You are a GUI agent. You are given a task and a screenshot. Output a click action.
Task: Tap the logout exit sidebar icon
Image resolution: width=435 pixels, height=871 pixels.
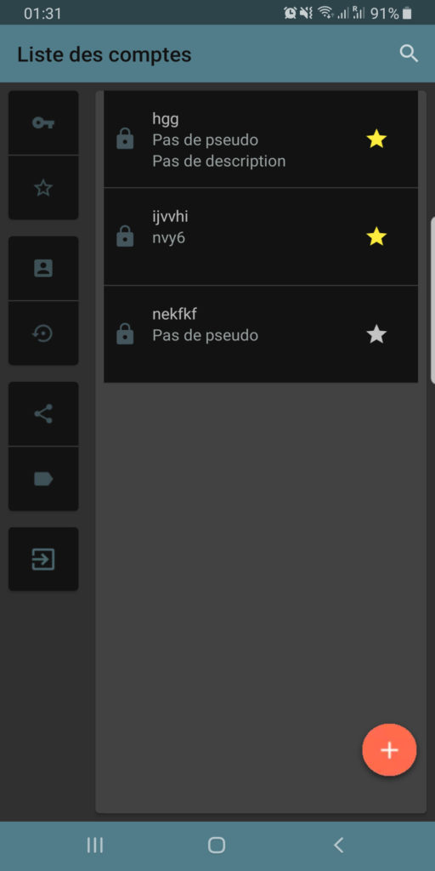pyautogui.click(x=43, y=559)
